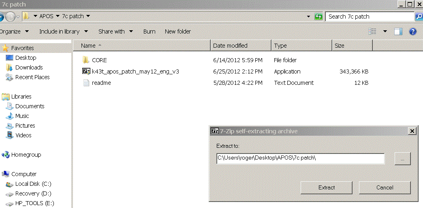Click the search magnifier icon
This screenshot has width=423, height=208.
[419, 17]
